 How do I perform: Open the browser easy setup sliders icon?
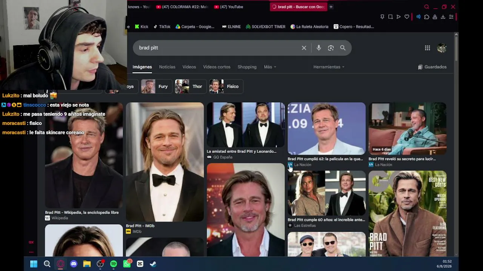(451, 17)
